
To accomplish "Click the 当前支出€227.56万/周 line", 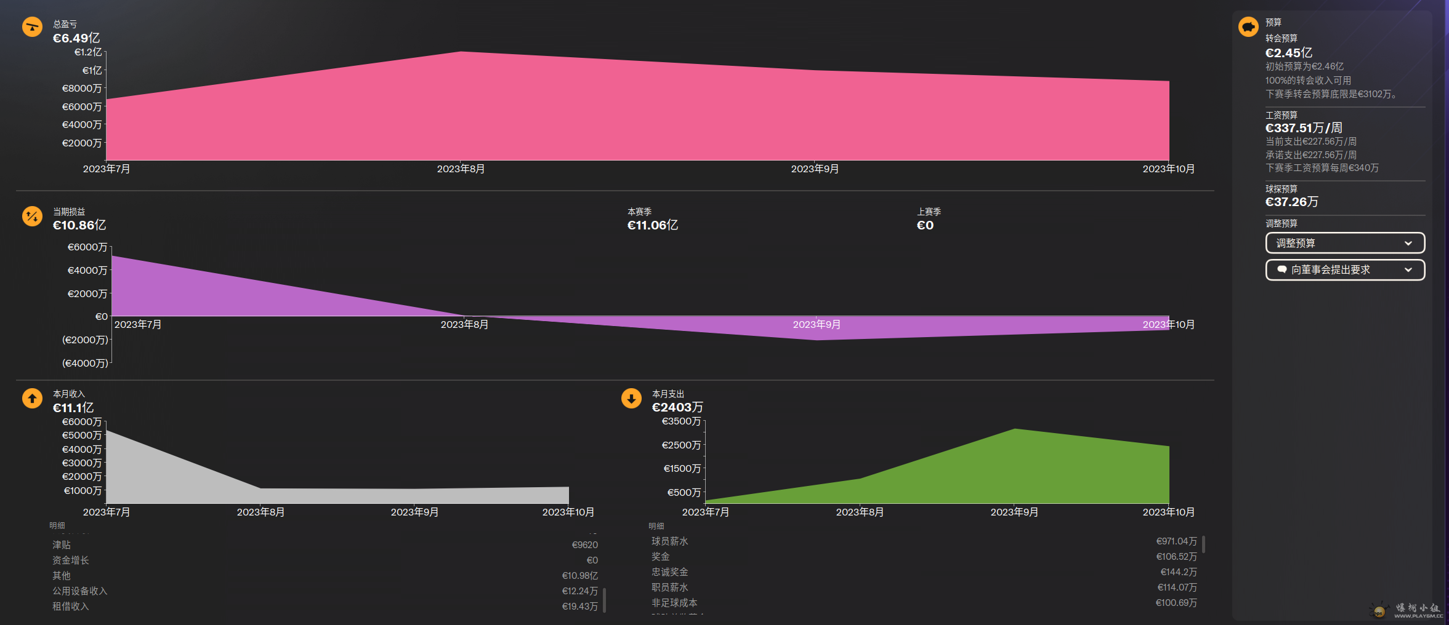I will 1311,141.
